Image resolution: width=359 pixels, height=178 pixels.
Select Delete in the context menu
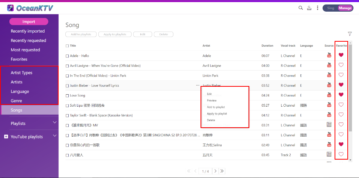coord(211,120)
